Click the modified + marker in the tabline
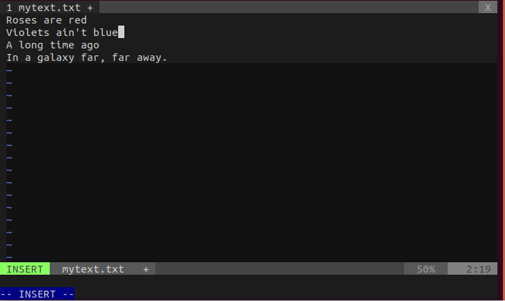 pos(90,8)
